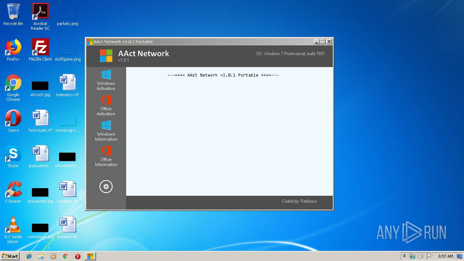
Task: Maximize the AAct Network window
Action: (323, 42)
